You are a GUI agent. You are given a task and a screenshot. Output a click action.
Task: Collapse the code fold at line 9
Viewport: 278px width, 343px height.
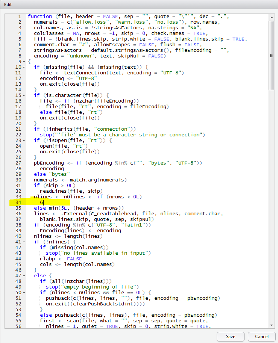click(24, 62)
